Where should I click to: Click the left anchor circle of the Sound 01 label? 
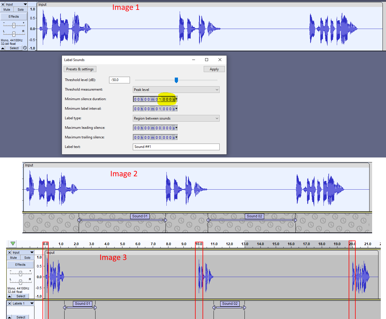[x=80, y=220]
